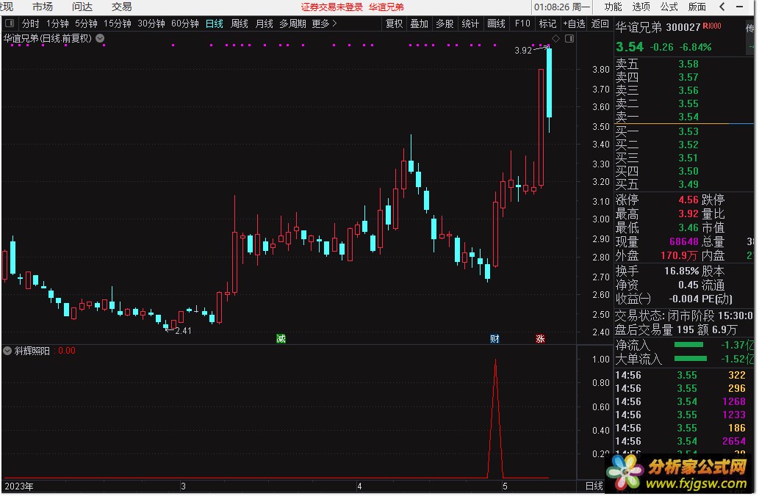Viewport: 759px width, 496px height.
Task: Click the tick row with volume 2654
Action: click(680, 441)
